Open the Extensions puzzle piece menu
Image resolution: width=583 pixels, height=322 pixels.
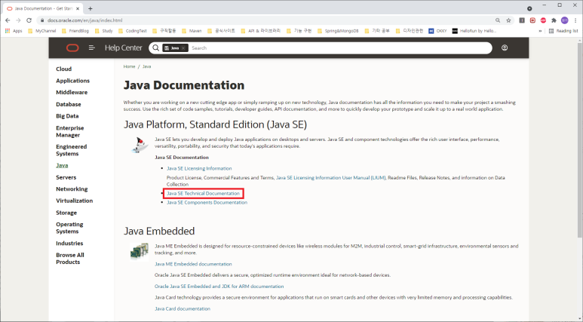point(554,20)
